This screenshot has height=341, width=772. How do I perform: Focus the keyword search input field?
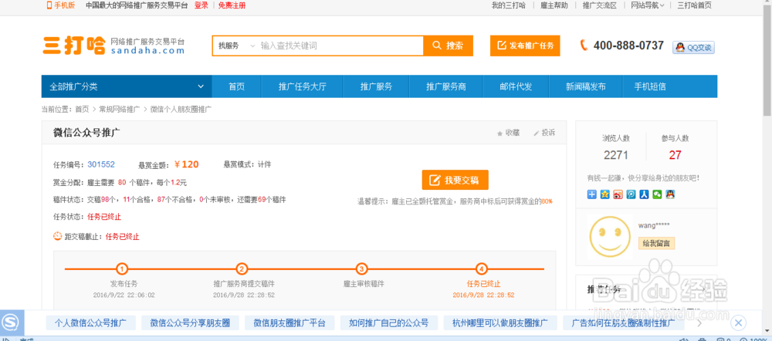(x=340, y=46)
